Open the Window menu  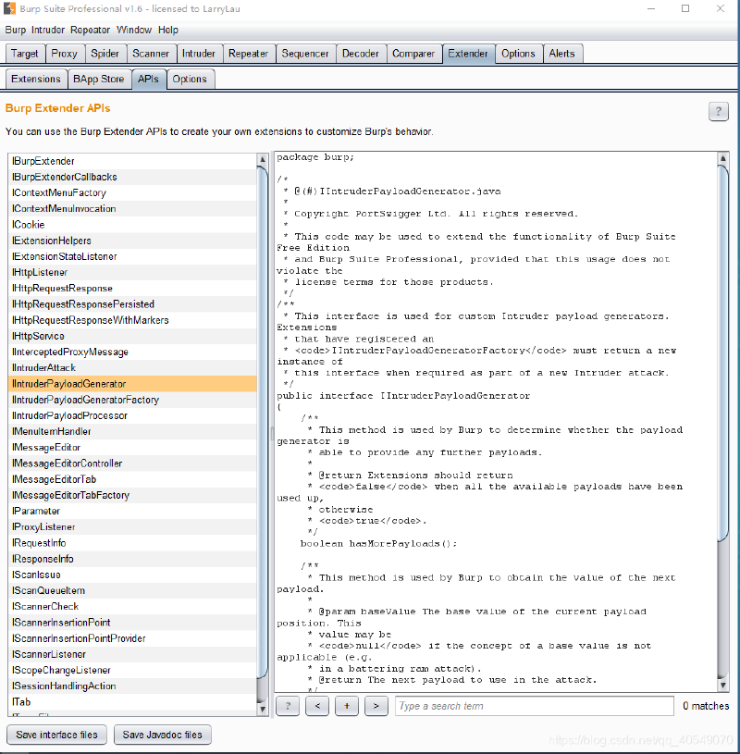[x=134, y=30]
